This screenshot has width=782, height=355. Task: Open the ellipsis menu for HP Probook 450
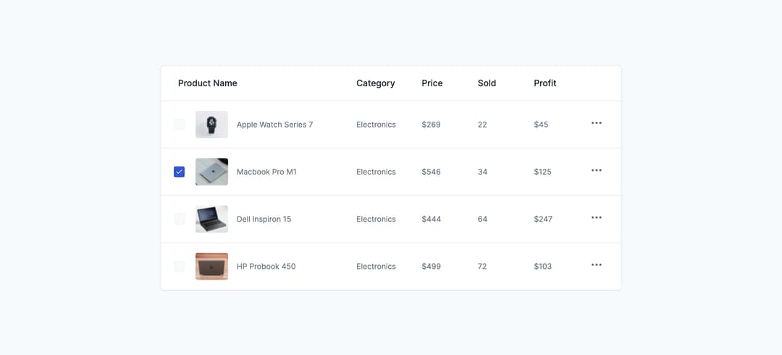coord(596,265)
